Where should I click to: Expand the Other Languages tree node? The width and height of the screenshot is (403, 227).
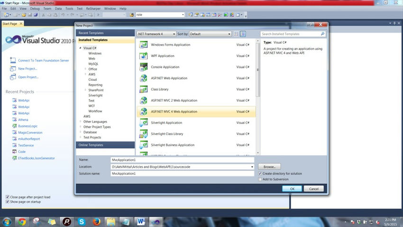[81, 122]
